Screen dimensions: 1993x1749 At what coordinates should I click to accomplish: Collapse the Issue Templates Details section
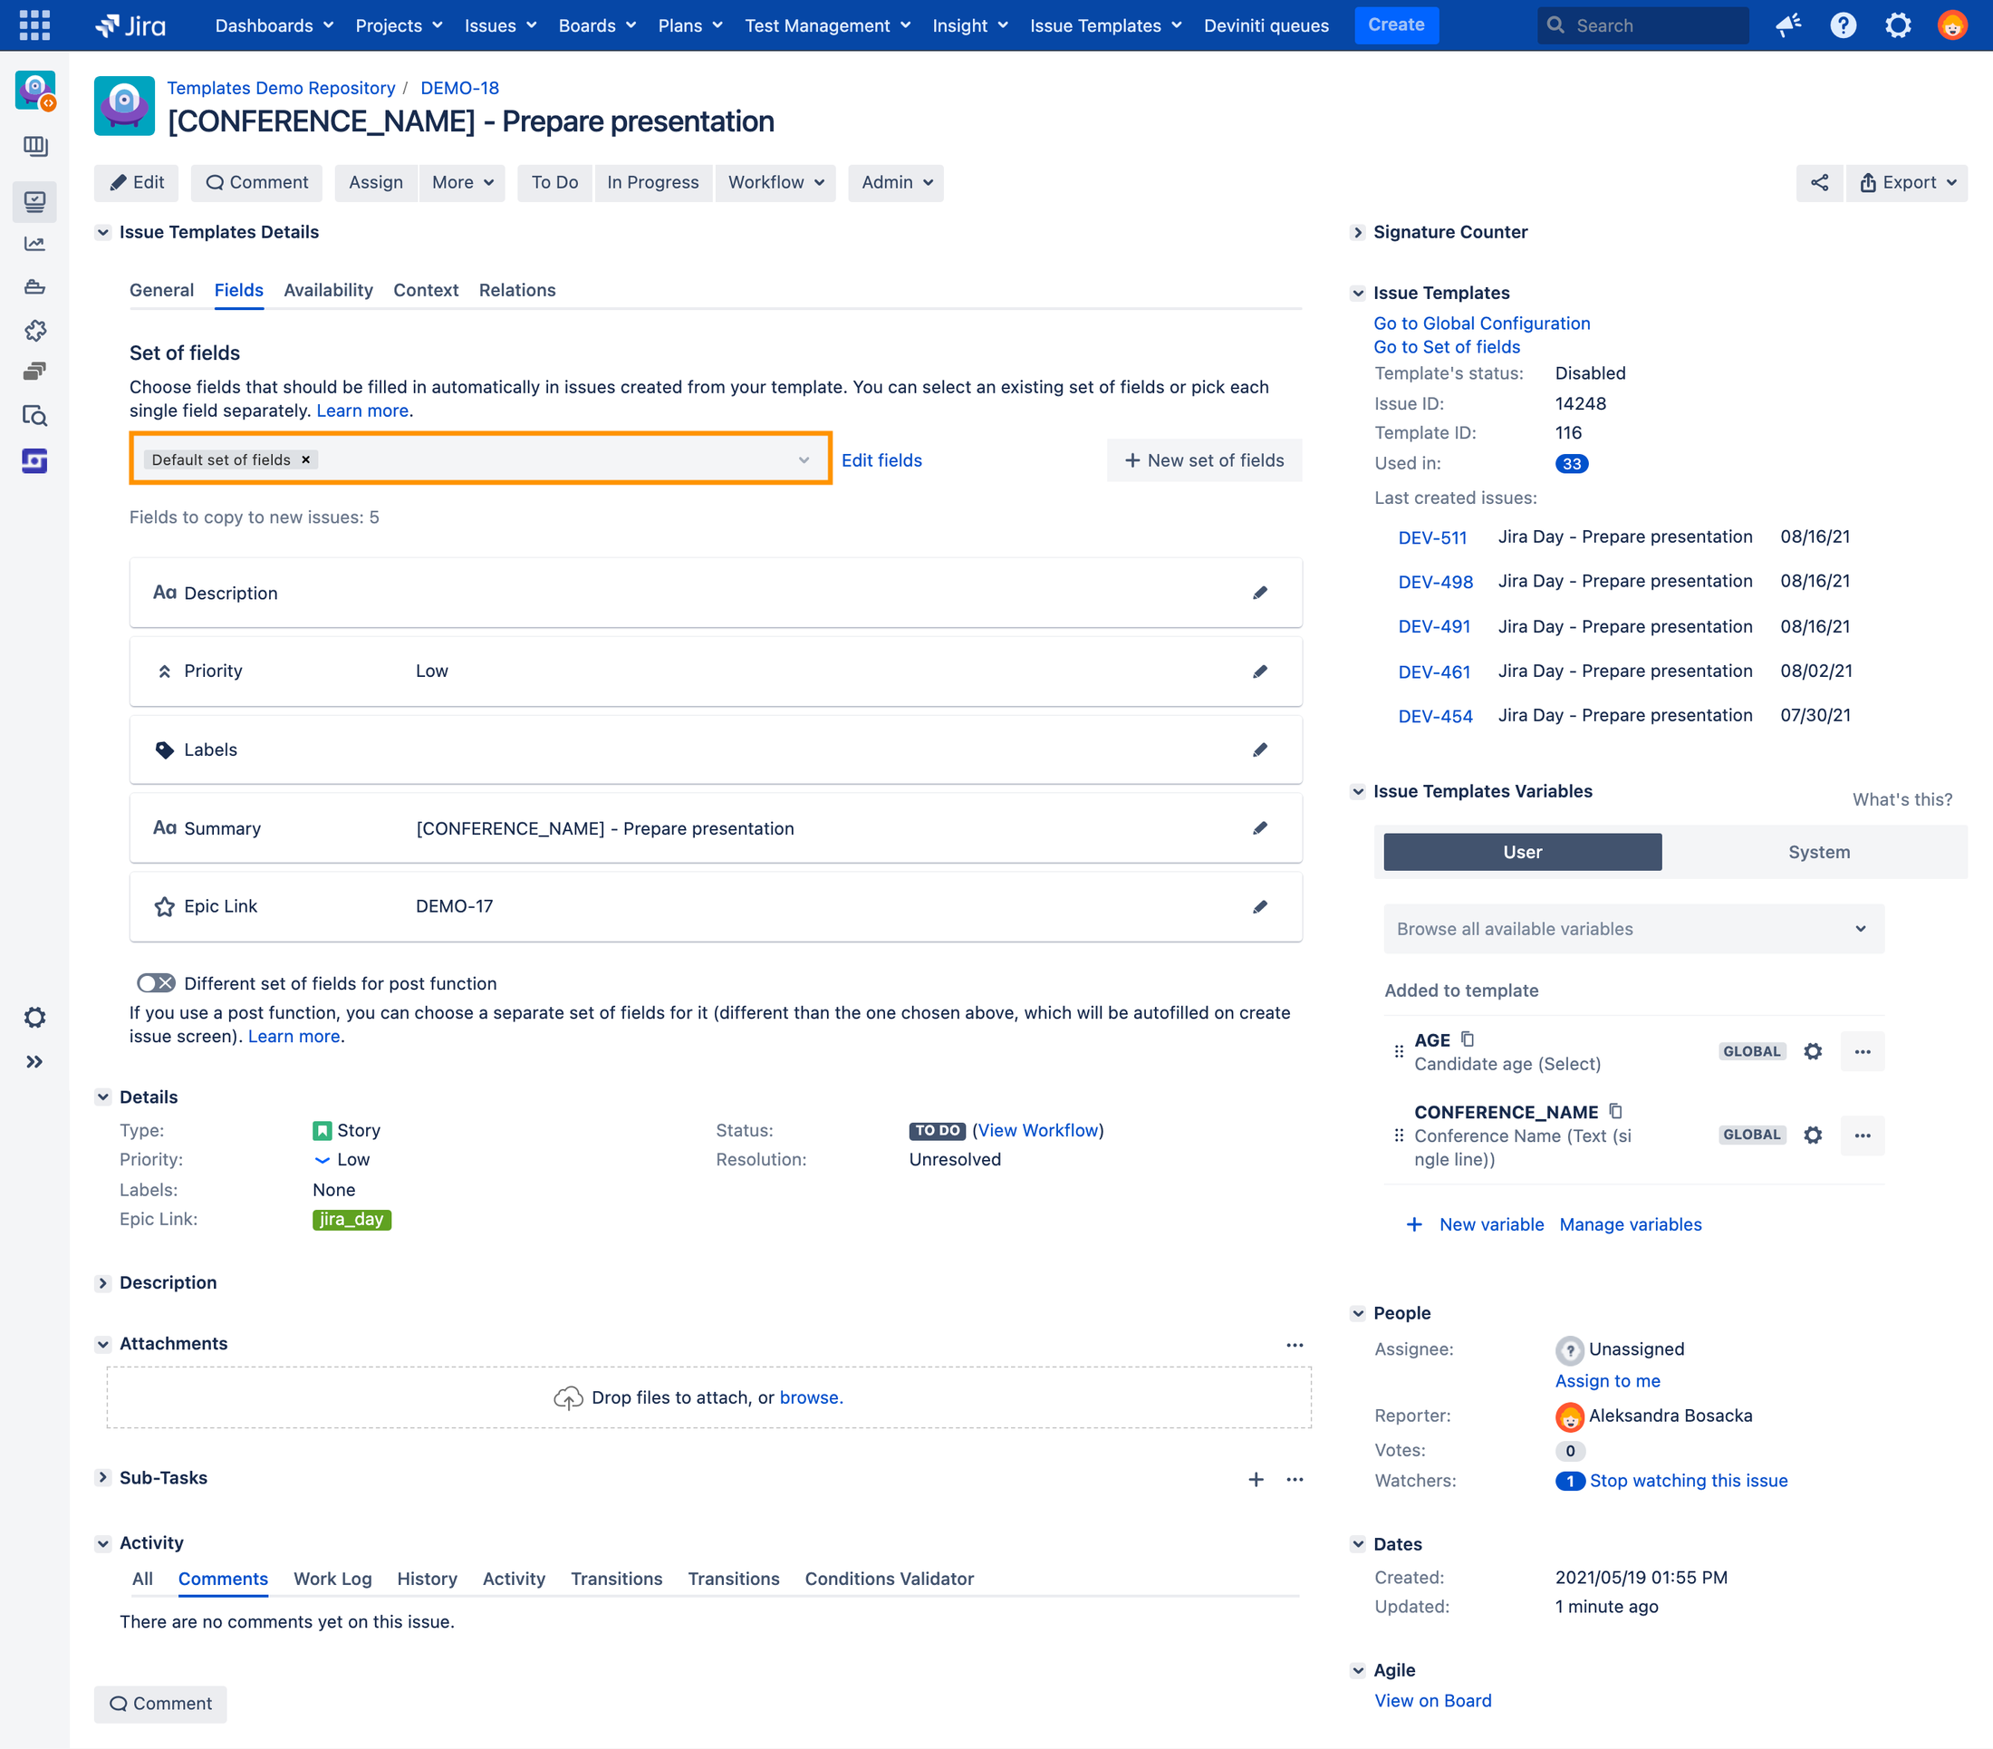pos(102,232)
